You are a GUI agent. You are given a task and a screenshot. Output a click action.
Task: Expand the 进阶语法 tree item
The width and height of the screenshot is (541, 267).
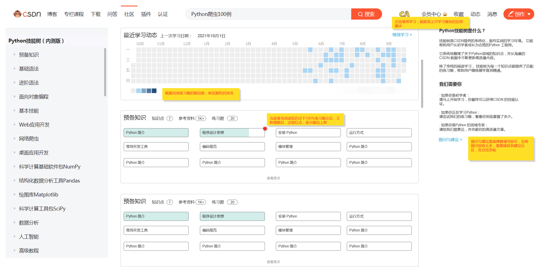(x=15, y=83)
